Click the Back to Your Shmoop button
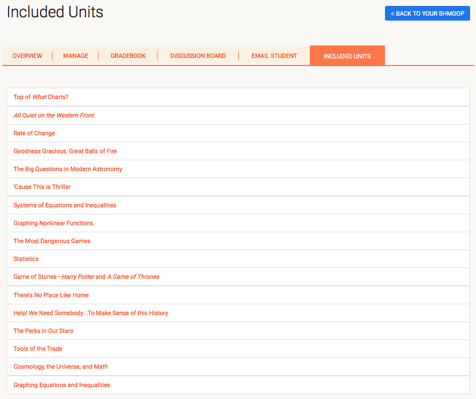 coord(427,14)
